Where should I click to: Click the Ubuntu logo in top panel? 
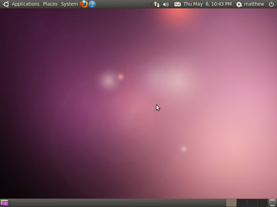coord(6,4)
